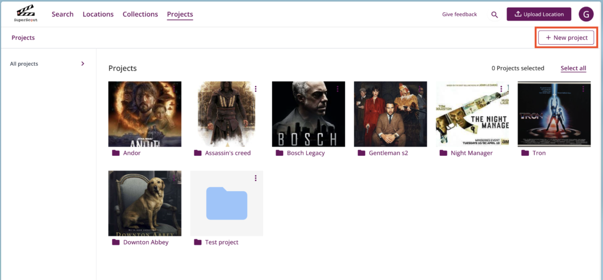The image size is (603, 280).
Task: Open the Downton Abbey dog poster thumbnail
Action: pyautogui.click(x=145, y=204)
